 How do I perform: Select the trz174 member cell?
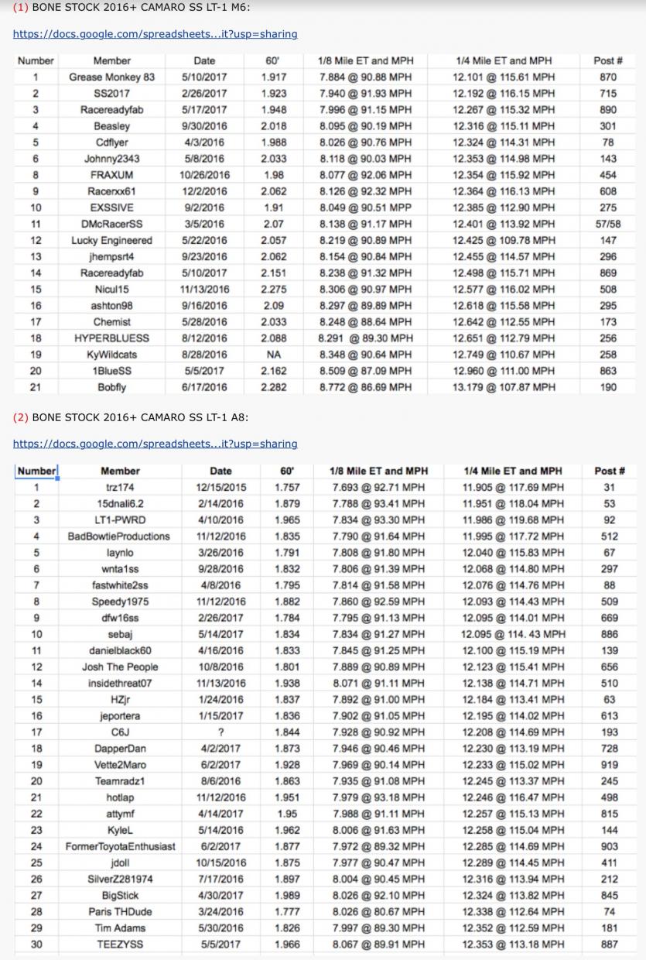pos(120,487)
